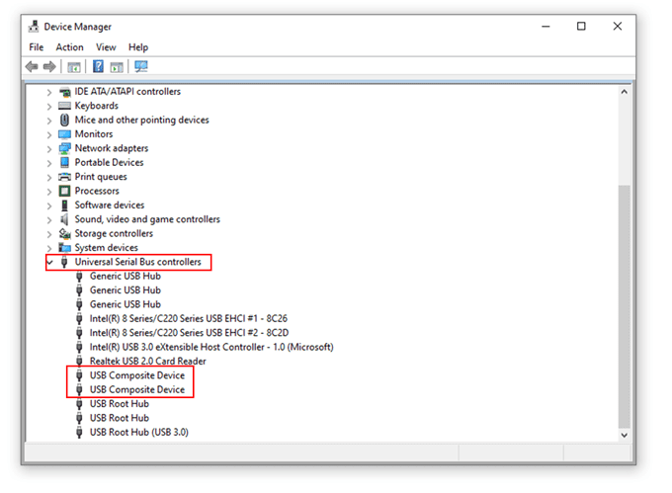
Task: Select the first USB Composite Device entry
Action: [x=136, y=375]
